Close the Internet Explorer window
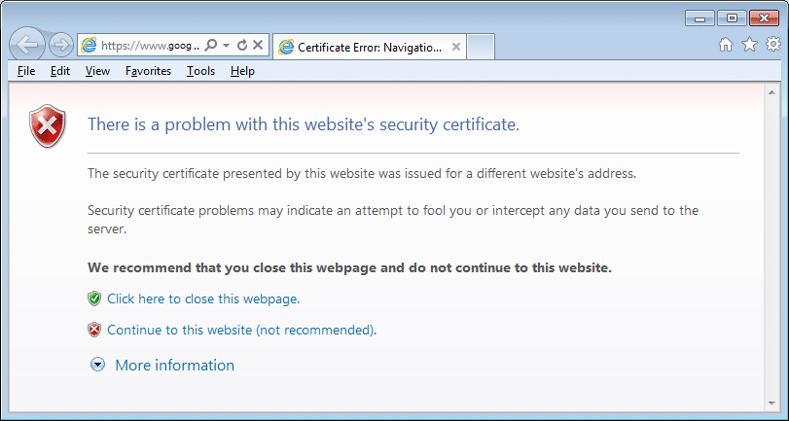Viewport: 789px width, 421px height. tap(764, 18)
